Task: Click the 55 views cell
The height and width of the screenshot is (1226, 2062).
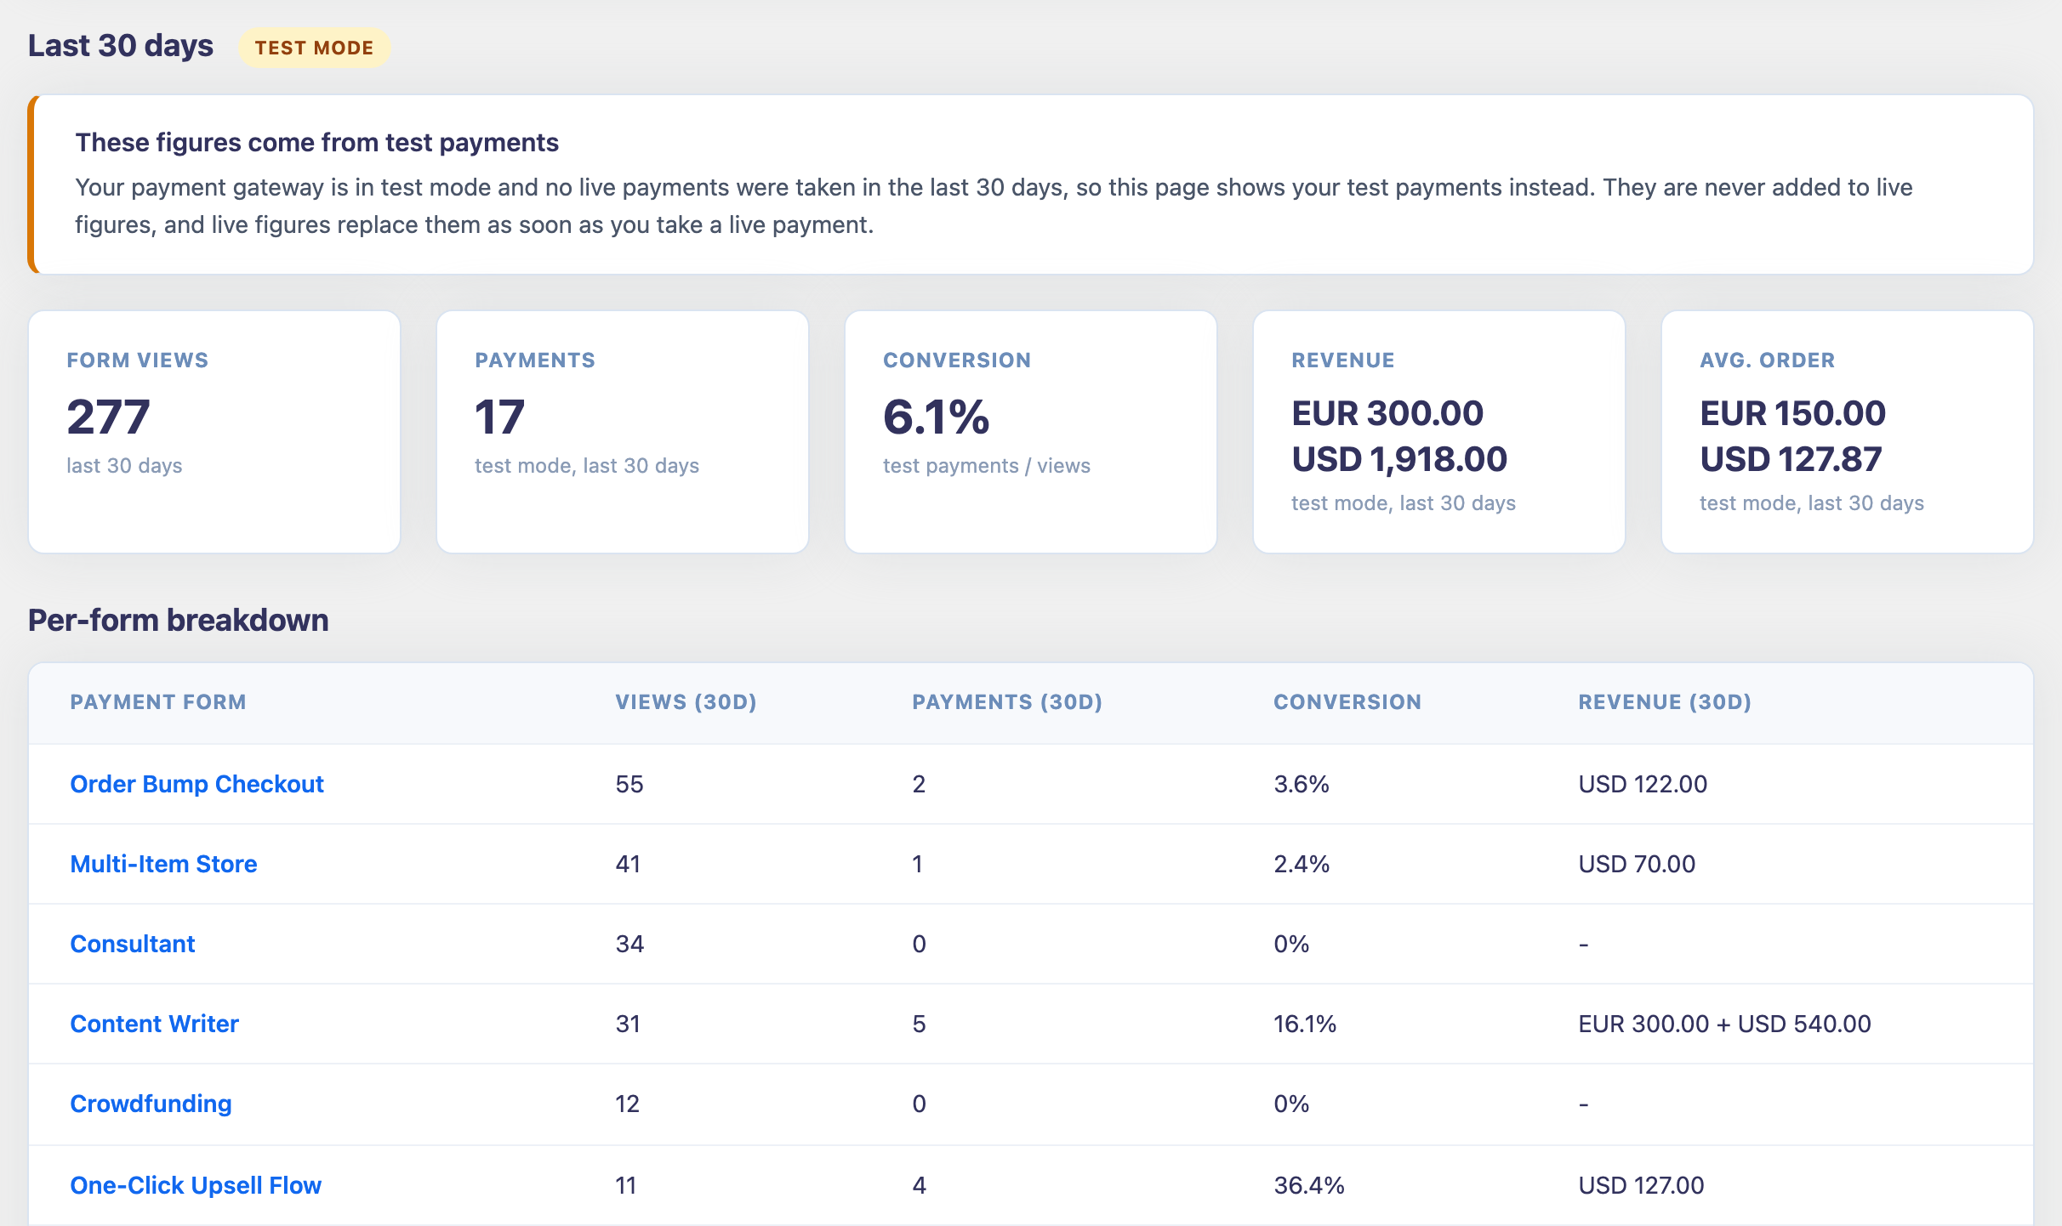Action: pyautogui.click(x=629, y=784)
